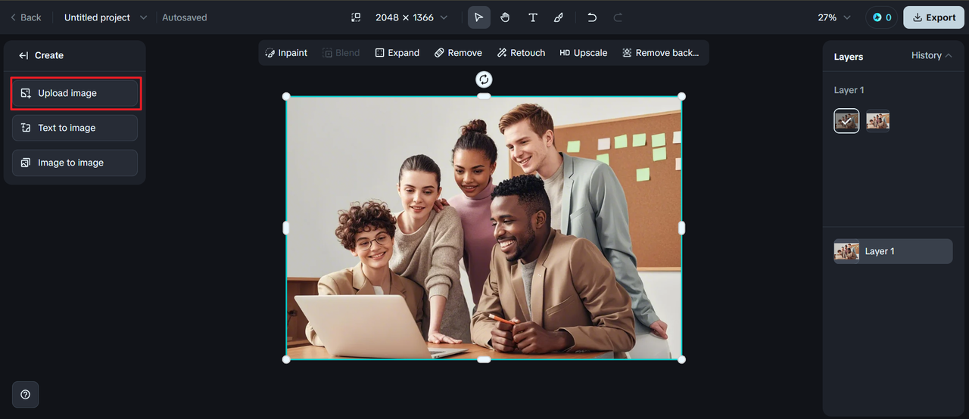Viewport: 969px width, 419px height.
Task: Open the Remove background tool
Action: point(660,53)
